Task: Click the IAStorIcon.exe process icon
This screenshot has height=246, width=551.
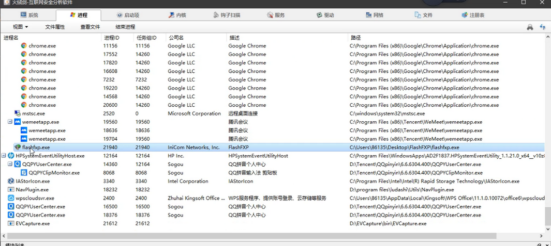Action: 11,181
